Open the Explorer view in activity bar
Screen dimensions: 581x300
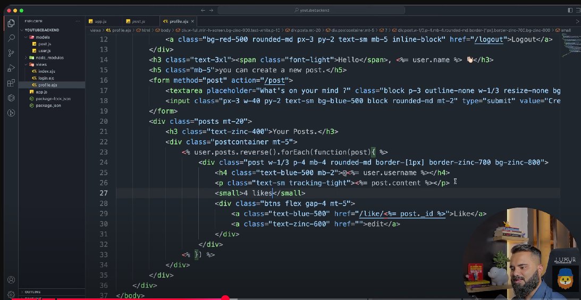11,23
